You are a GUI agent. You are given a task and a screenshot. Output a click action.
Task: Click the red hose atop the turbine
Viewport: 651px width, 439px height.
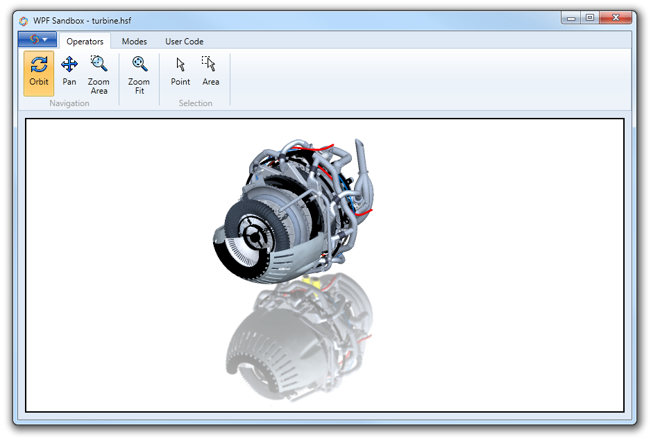(x=312, y=148)
